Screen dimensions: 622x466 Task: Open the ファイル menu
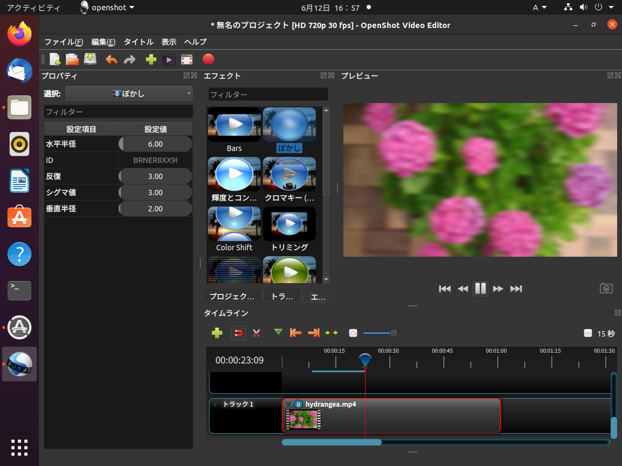pos(64,42)
